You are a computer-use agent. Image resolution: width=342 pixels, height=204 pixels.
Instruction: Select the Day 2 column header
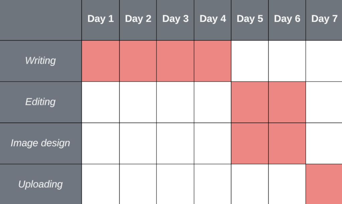point(138,19)
